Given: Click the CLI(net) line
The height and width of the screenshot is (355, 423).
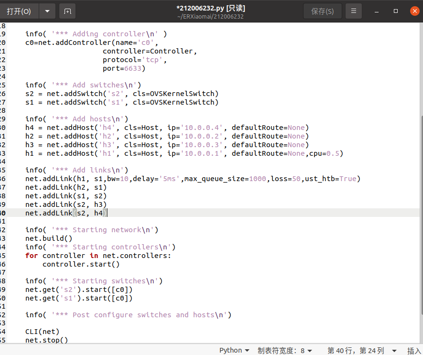Looking at the screenshot, I should (x=43, y=332).
